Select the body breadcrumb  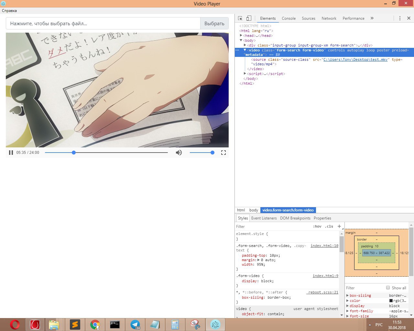(x=254, y=210)
